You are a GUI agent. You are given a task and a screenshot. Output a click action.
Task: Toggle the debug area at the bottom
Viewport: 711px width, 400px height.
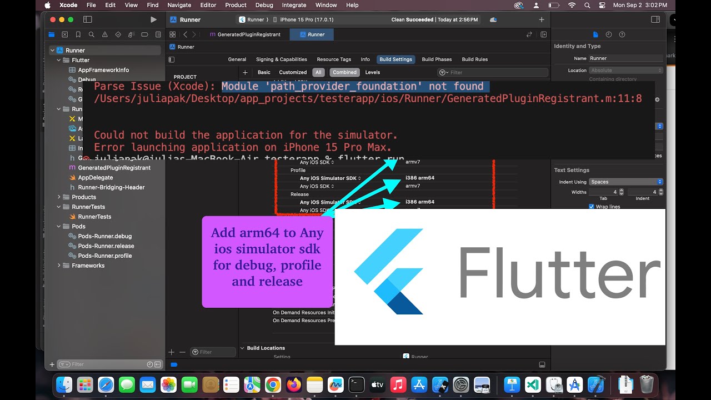pyautogui.click(x=542, y=364)
